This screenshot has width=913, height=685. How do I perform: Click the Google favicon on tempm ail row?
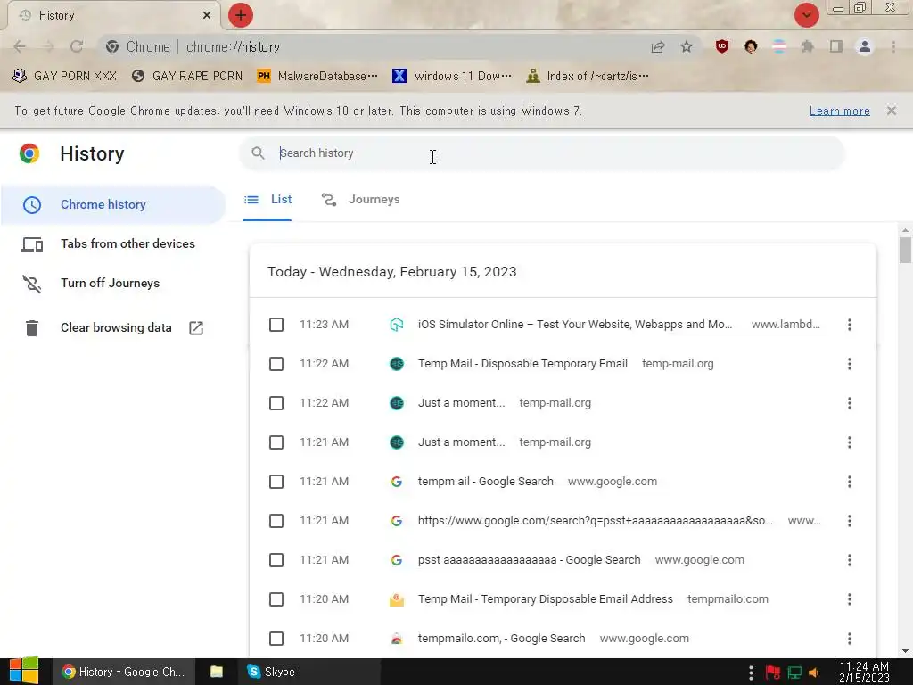click(397, 482)
